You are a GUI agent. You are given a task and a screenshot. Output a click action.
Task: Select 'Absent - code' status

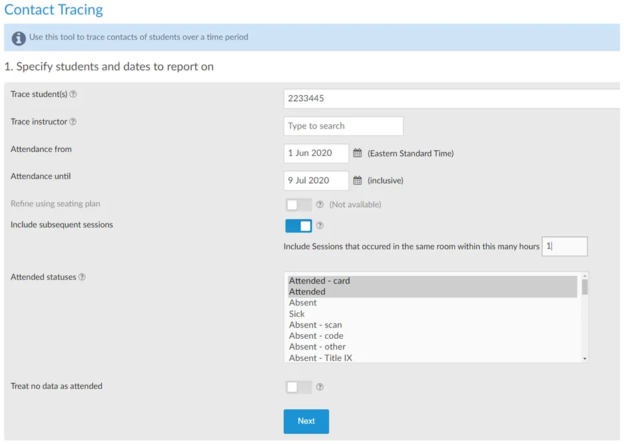coord(433,335)
